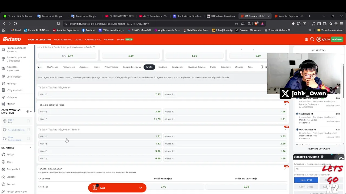Open Básquetbol in the sports sidebar
This screenshot has height=194, width=346.
tap(13, 169)
